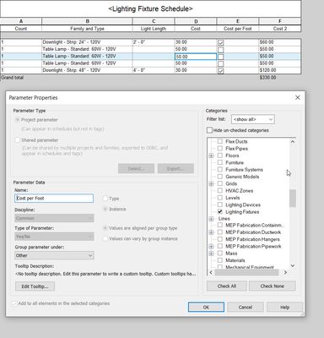Image resolution: width=324 pixels, height=338 pixels.
Task: Click the $330.00 grand total value
Action: point(267,77)
